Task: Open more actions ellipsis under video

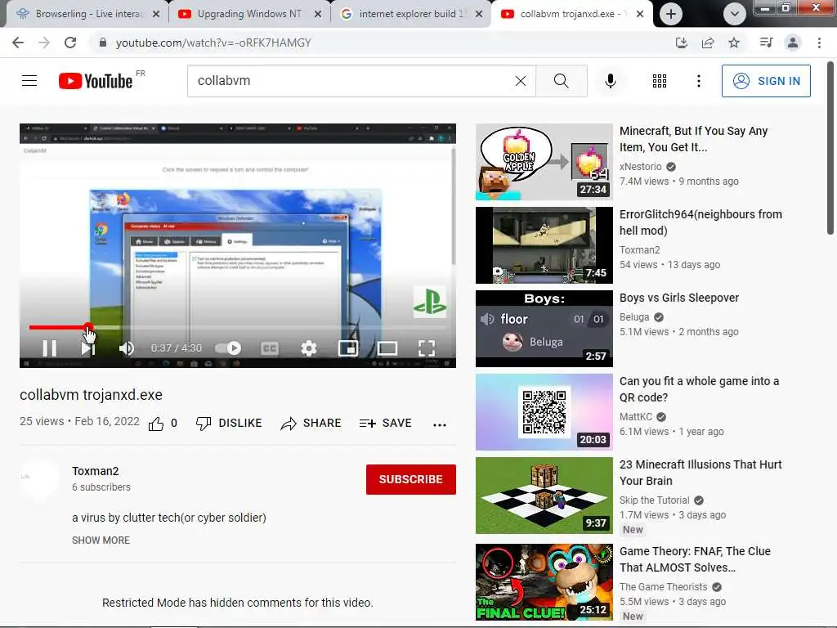Action: click(x=439, y=425)
